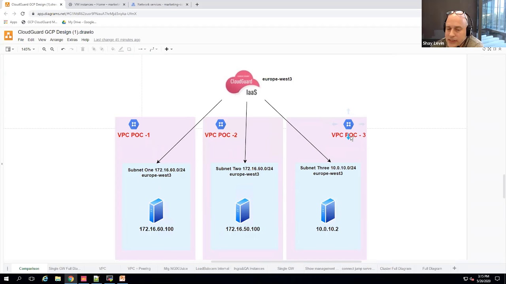Open the Help menu
This screenshot has width=506, height=284.
tap(85, 40)
